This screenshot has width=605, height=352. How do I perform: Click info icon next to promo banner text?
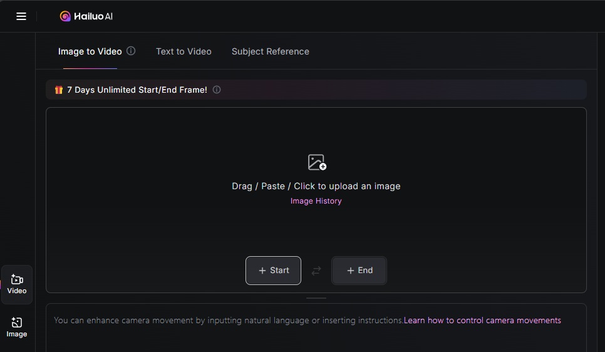tap(217, 90)
